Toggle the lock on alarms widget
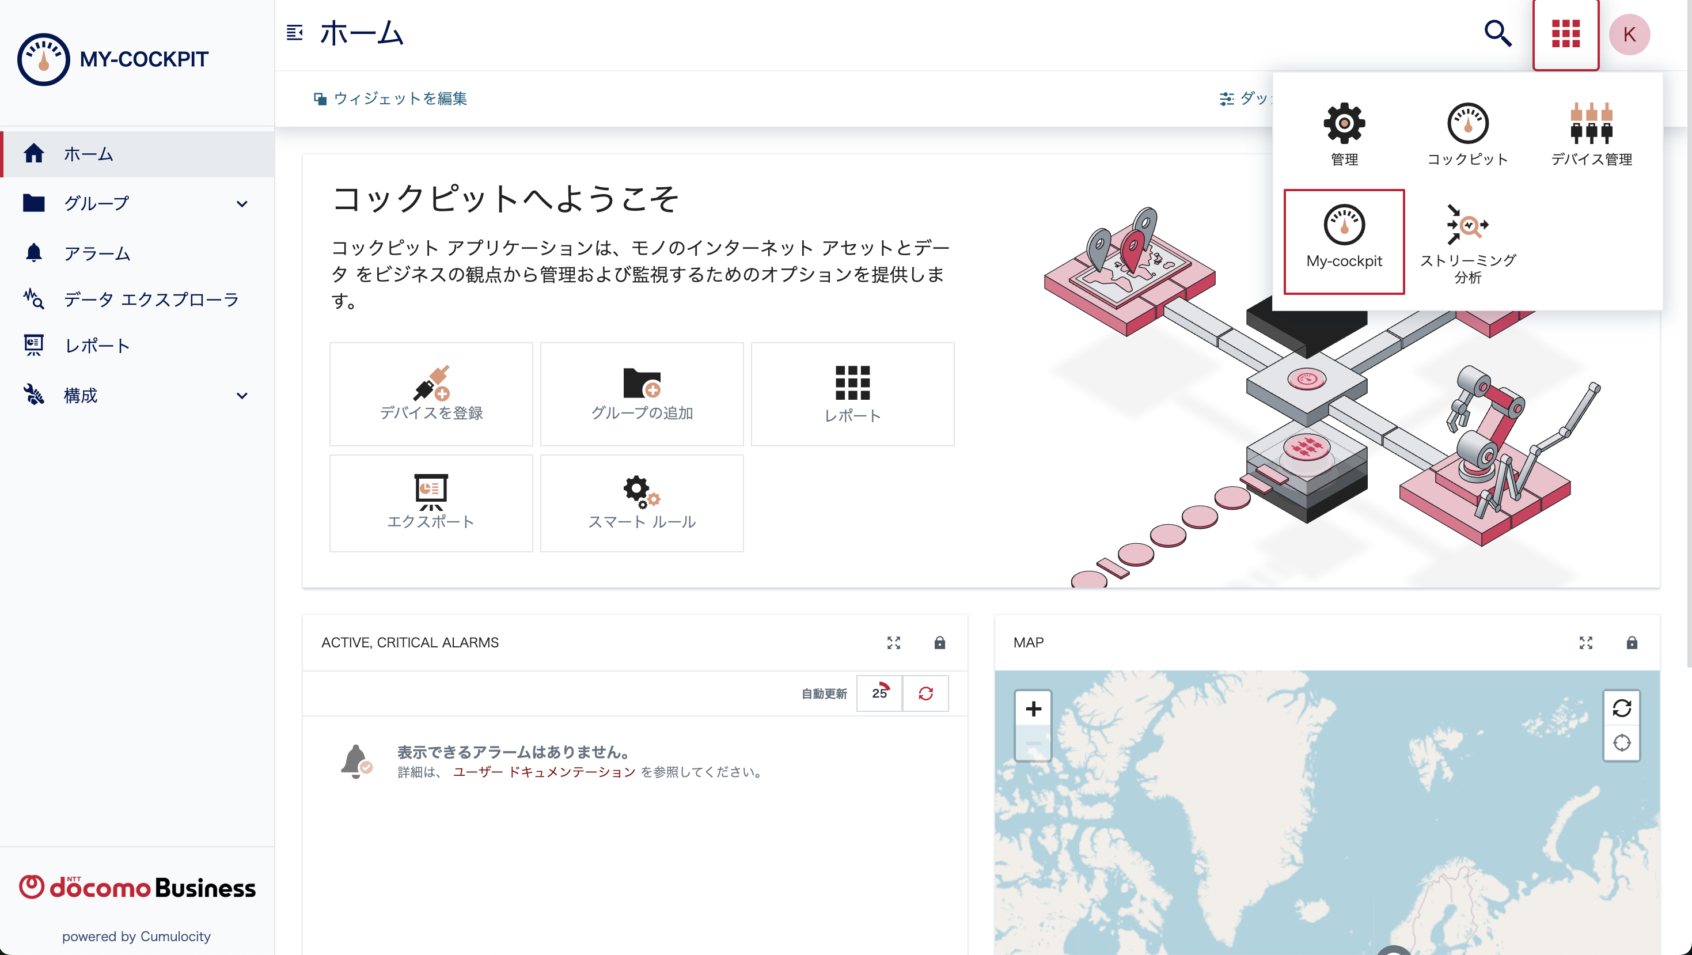The width and height of the screenshot is (1692, 955). (939, 642)
